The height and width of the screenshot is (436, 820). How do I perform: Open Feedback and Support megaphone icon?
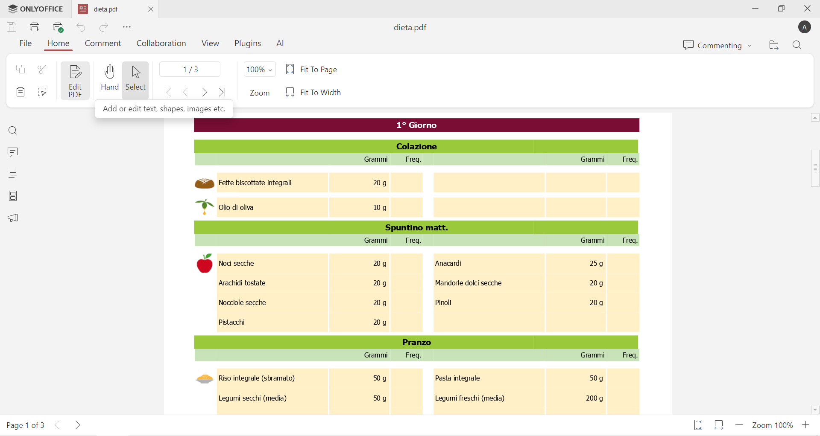(x=13, y=218)
